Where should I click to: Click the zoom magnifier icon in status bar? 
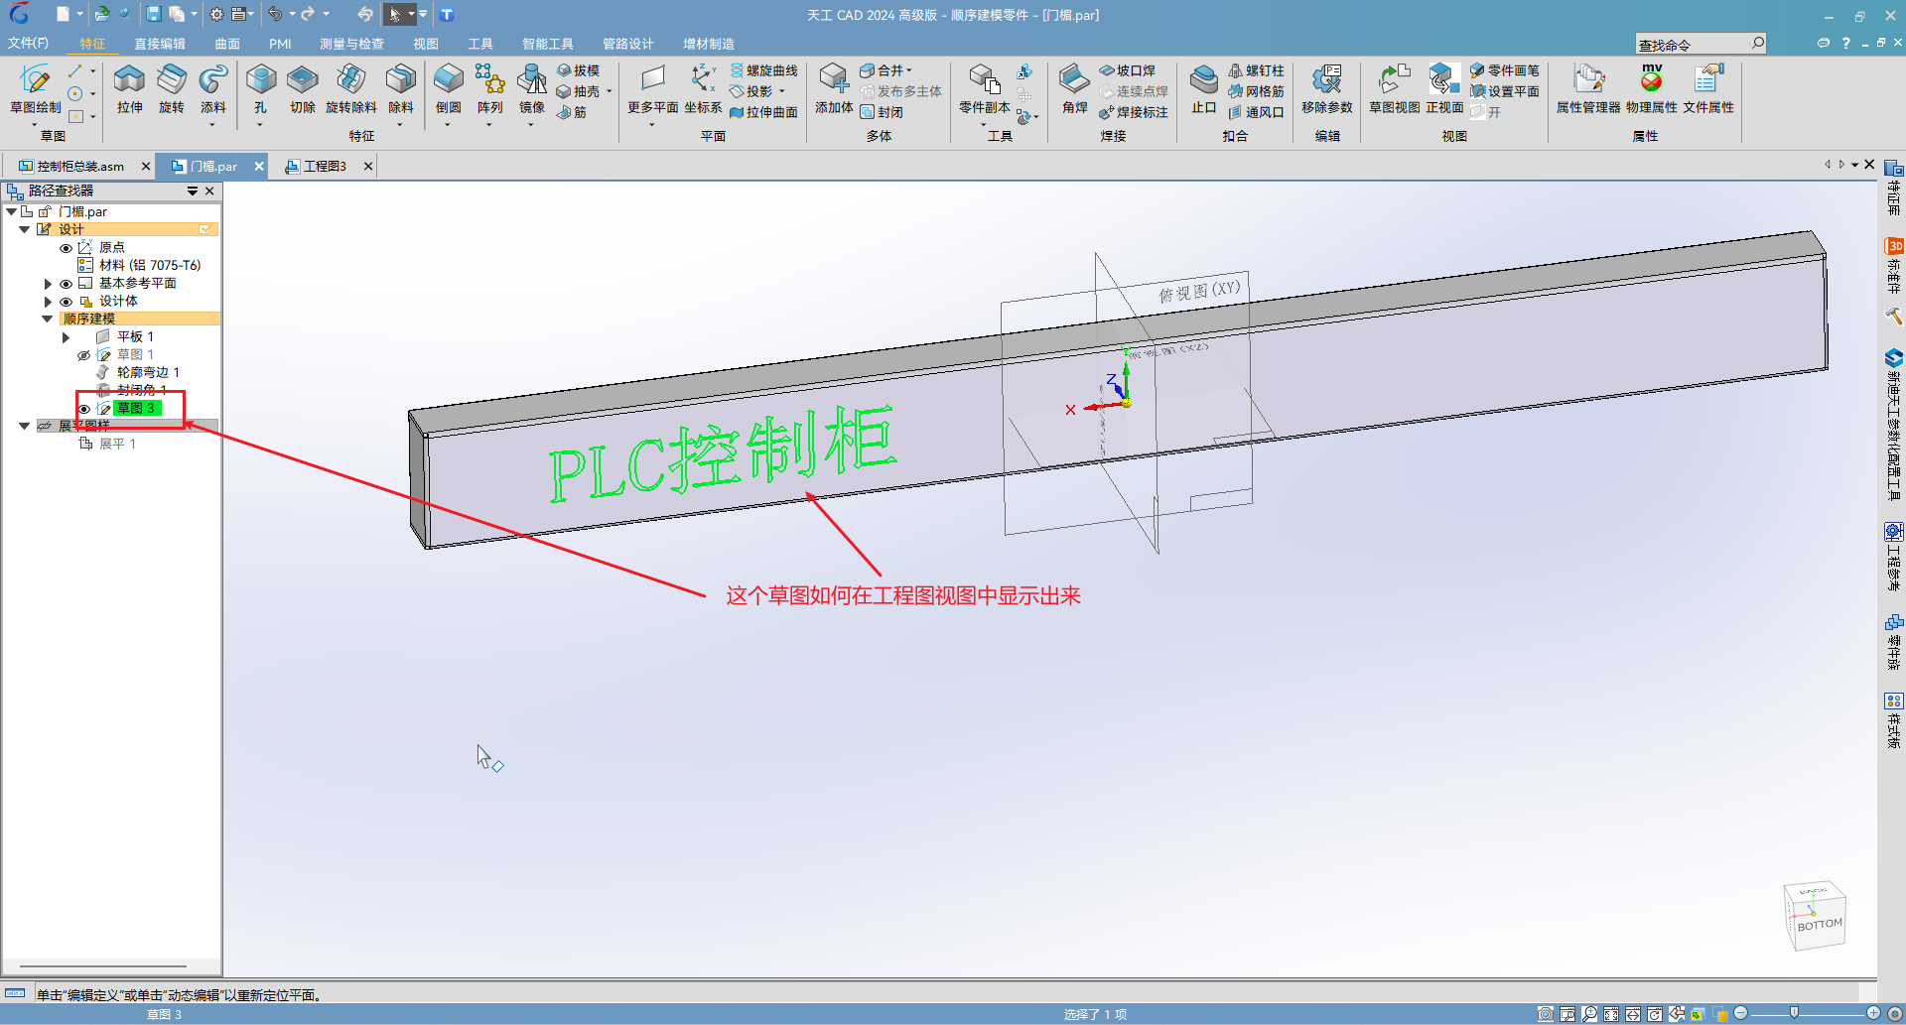1589,1014
